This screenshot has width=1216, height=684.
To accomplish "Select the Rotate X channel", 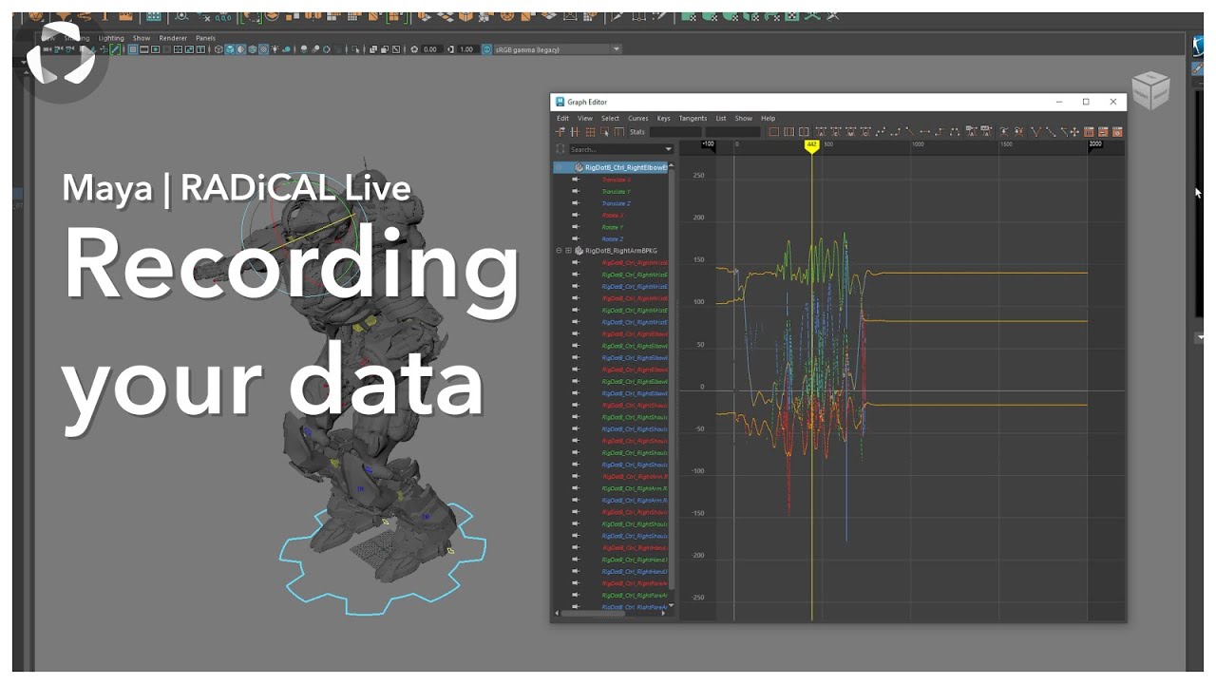I will [x=613, y=216].
